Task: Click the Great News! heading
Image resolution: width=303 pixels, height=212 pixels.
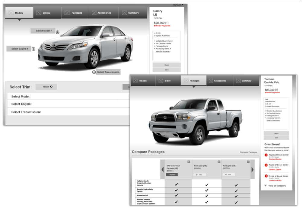Action: click(x=272, y=144)
